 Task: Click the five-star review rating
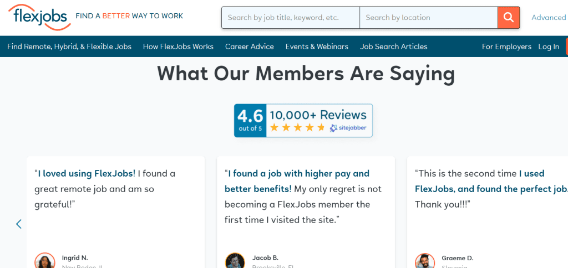pos(297,128)
